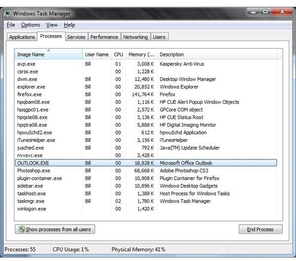Select the plugin-container.exe process

pyautogui.click(x=146, y=178)
